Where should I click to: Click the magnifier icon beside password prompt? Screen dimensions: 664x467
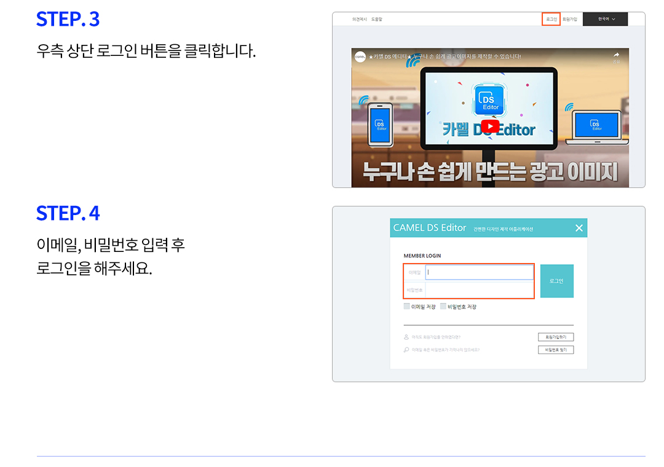coord(406,350)
